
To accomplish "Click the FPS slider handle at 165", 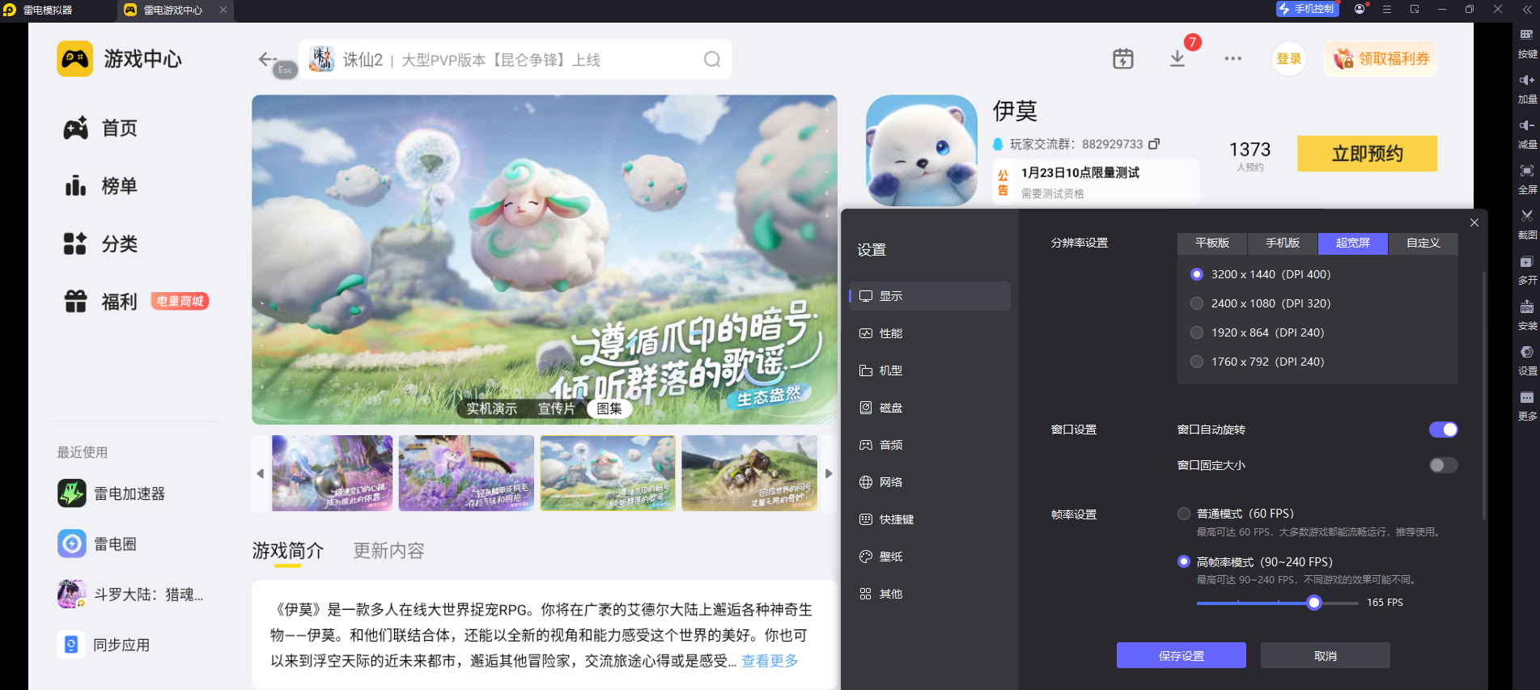I will (1314, 603).
